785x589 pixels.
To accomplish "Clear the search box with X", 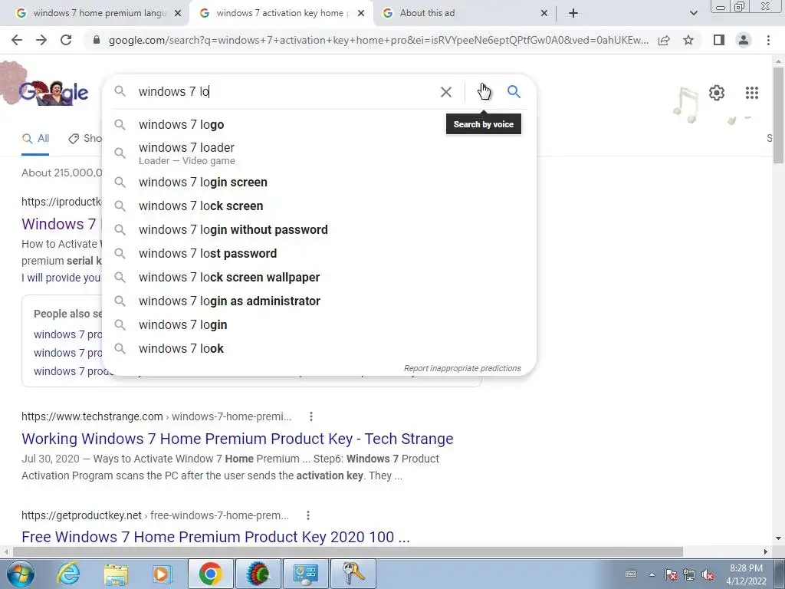I will coord(445,92).
